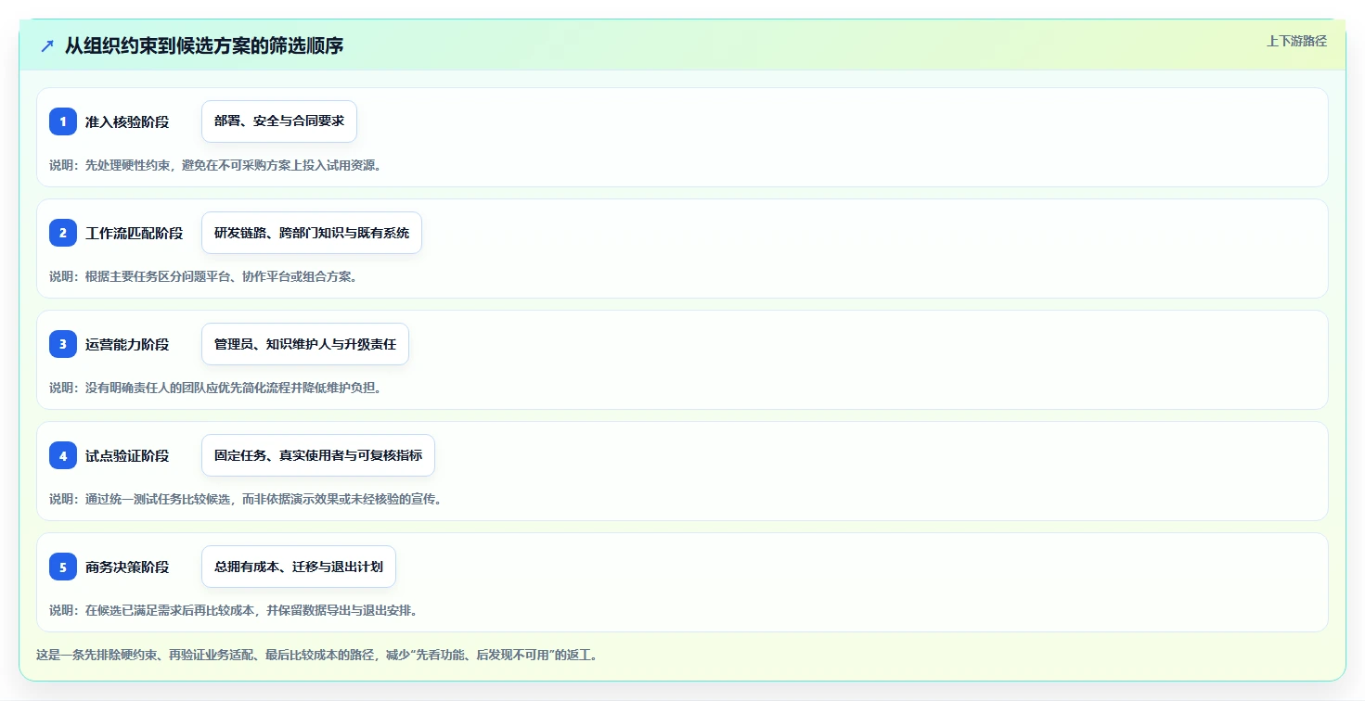Click the 工作流匹配阶段 title
The image size is (1365, 701).
pos(135,233)
